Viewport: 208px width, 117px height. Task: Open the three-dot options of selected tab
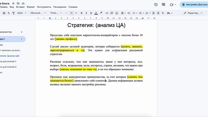pos(22,39)
